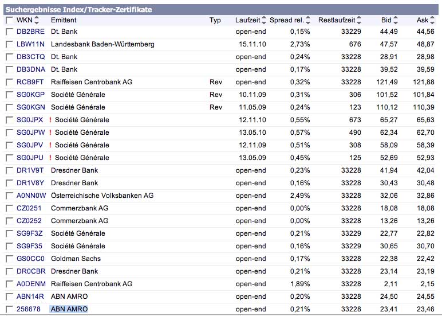Open WKN link CZ0251
442x316 pixels.
coord(30,208)
